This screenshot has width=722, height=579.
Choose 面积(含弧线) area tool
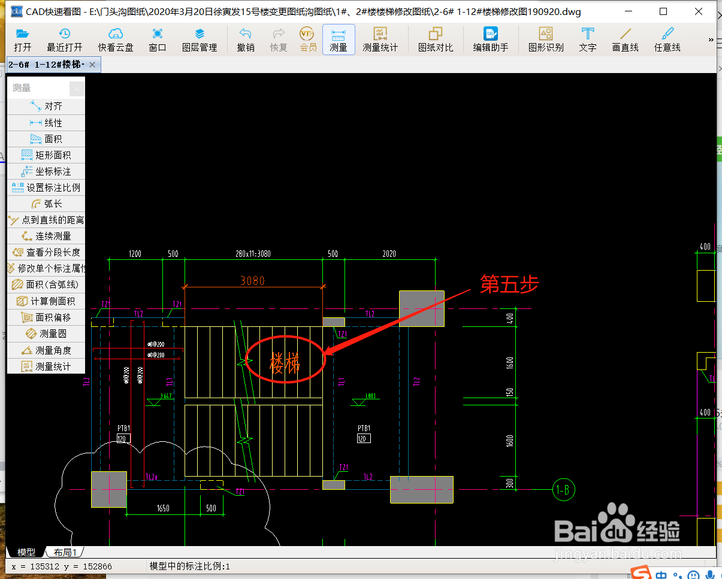point(46,284)
